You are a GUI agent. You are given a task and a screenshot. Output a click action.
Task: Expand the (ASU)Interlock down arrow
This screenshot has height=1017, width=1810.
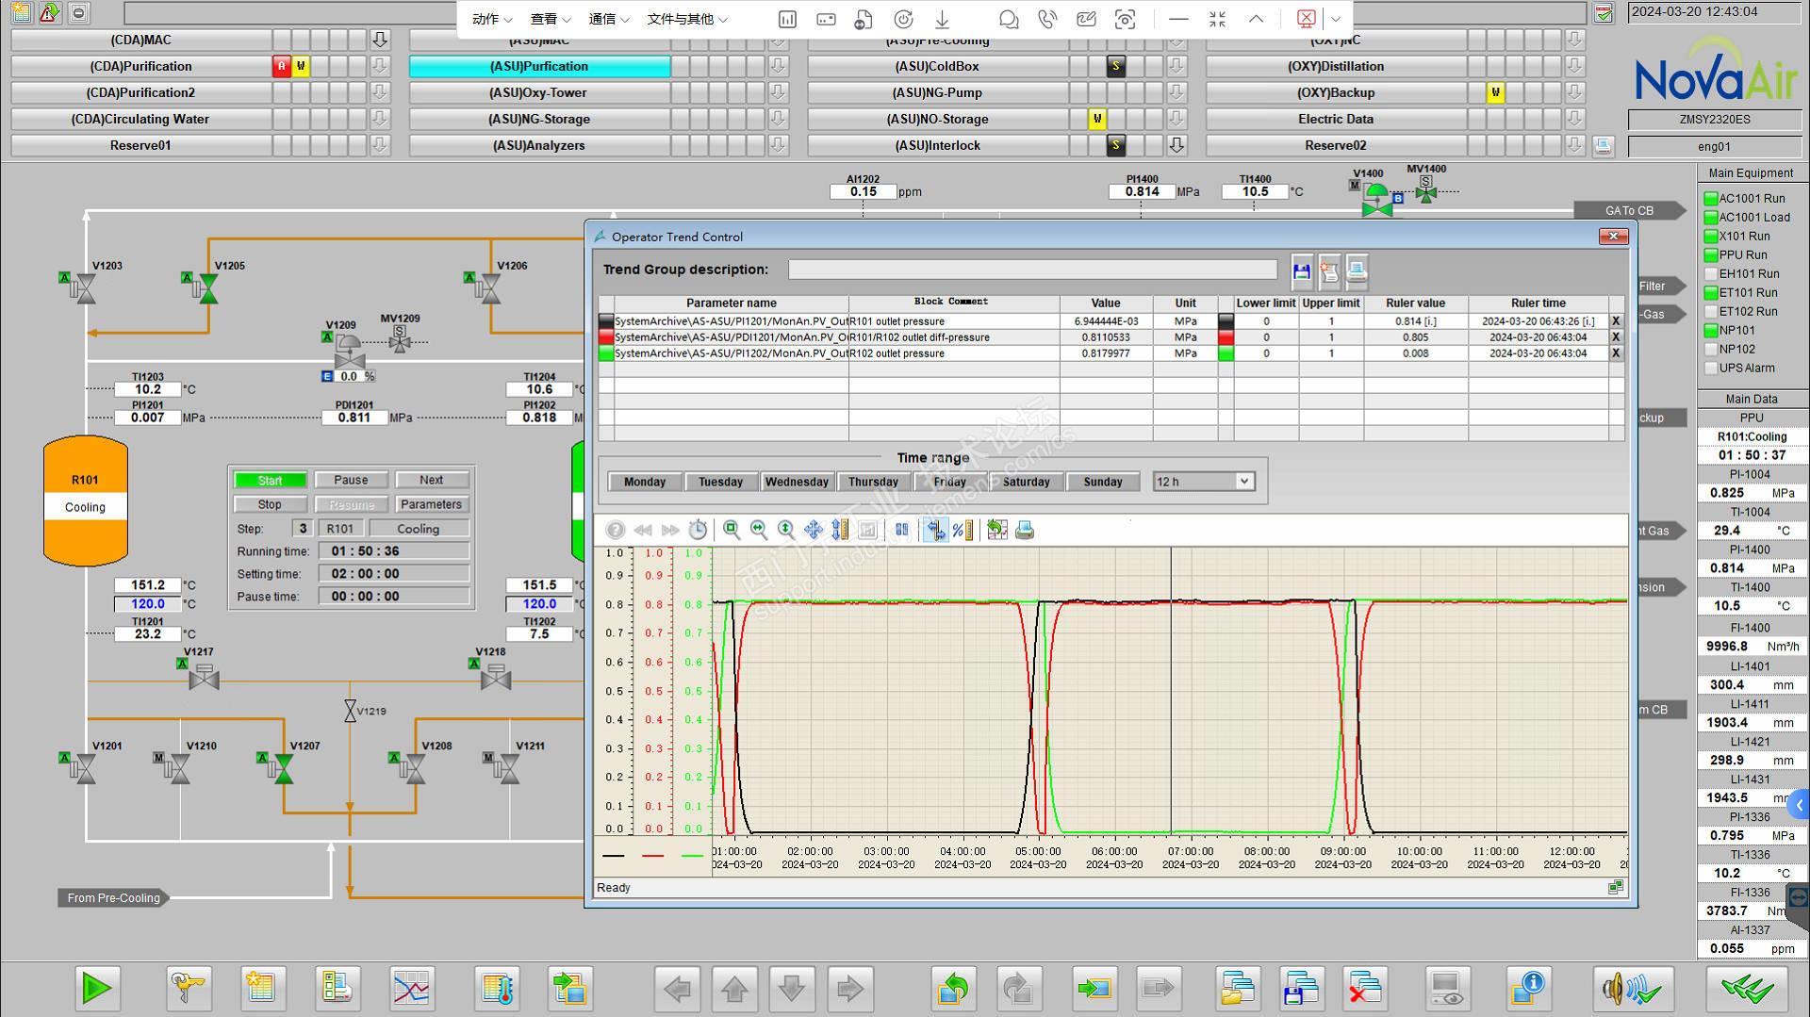click(1176, 145)
